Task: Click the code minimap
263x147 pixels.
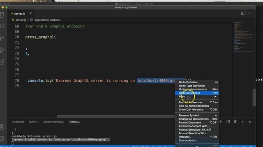Action: click(x=243, y=37)
